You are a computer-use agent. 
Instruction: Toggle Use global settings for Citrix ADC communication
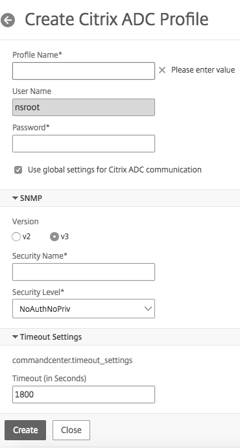[18, 170]
